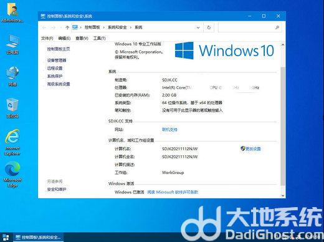This screenshot has width=324, height=242.
Task: Close the System window
Action: [279, 16]
